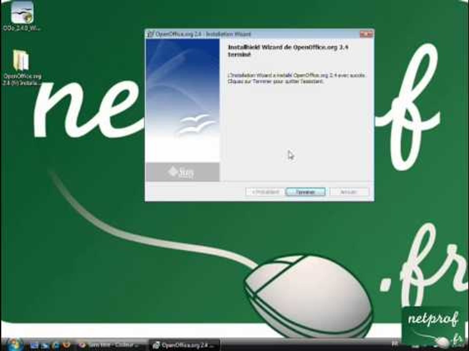
Task: Click the installer icon in wizard title bar
Action: [x=150, y=34]
